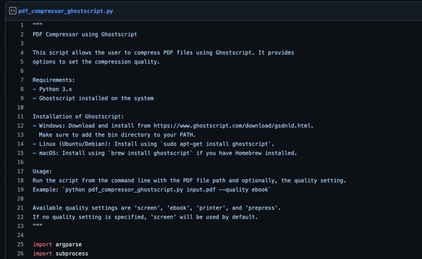
Task: Select line number 23
Action: click(20, 226)
